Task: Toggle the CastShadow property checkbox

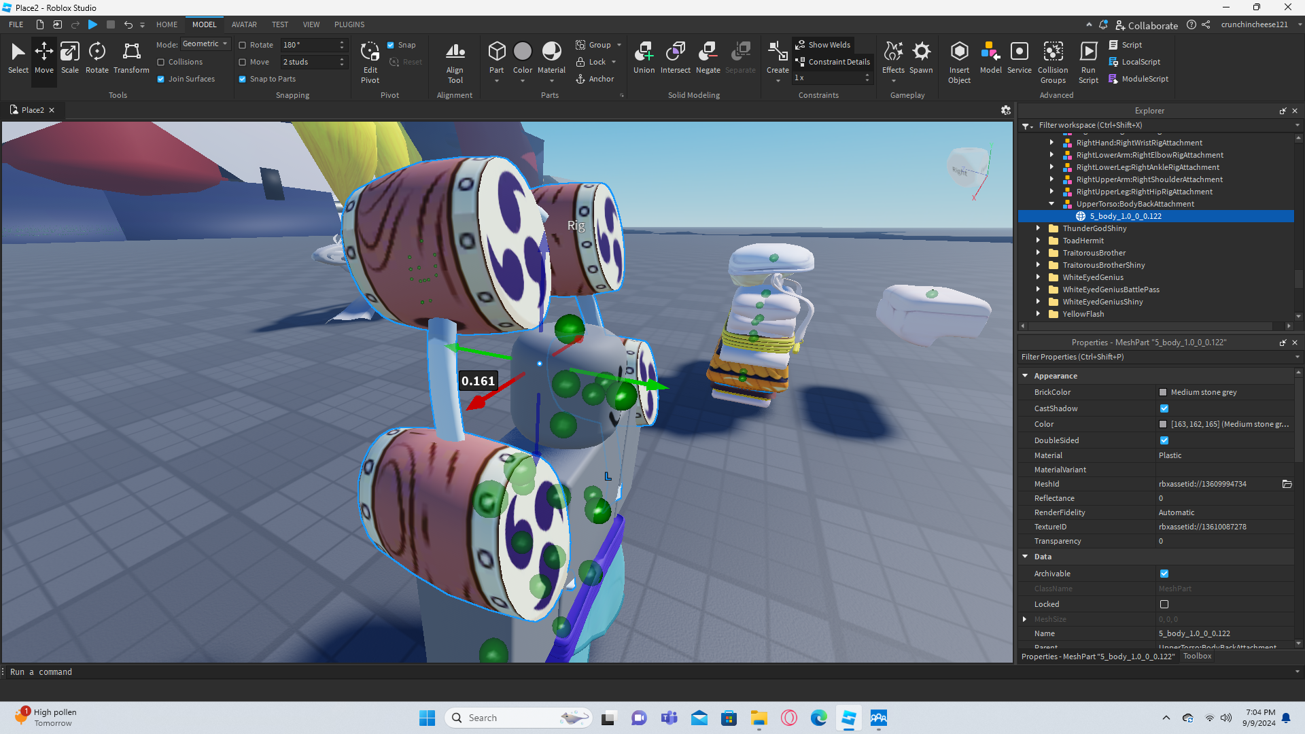Action: (1164, 408)
